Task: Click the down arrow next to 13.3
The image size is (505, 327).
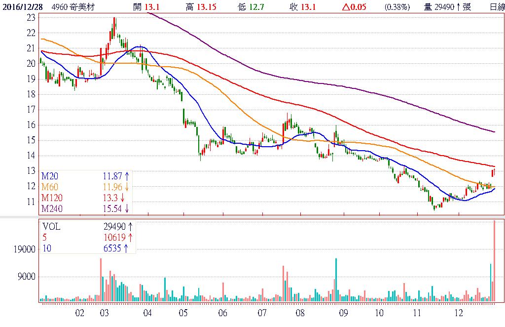Action: [x=122, y=197]
